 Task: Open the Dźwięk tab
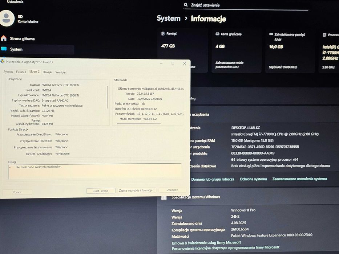[x=47, y=72]
